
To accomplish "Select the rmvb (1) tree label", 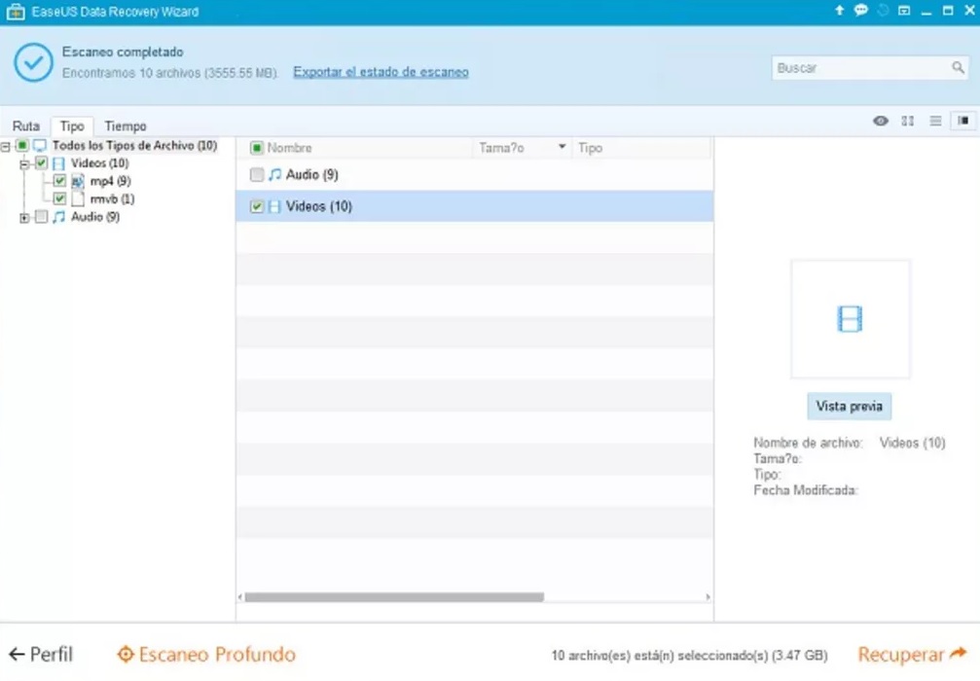I will [113, 199].
